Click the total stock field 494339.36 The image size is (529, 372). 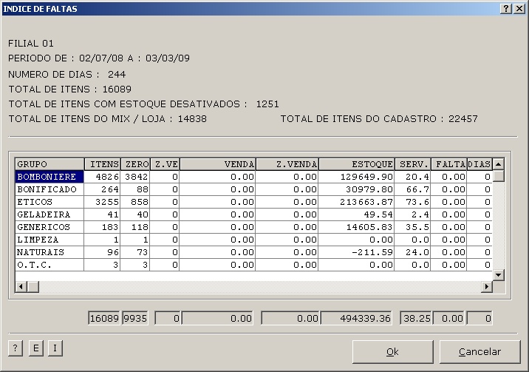point(358,319)
